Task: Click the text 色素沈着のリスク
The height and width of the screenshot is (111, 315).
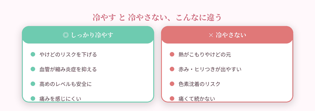Action: click(199, 84)
